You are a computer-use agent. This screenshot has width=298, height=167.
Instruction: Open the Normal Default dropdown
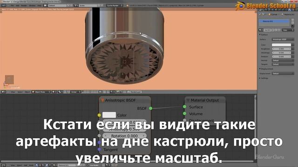[283, 60]
